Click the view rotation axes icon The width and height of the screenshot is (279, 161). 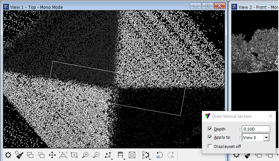pyautogui.click(x=108, y=155)
